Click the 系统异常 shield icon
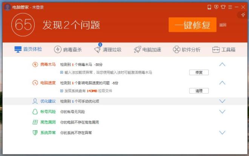Viewport: 249px width, 156px height. 35,133
